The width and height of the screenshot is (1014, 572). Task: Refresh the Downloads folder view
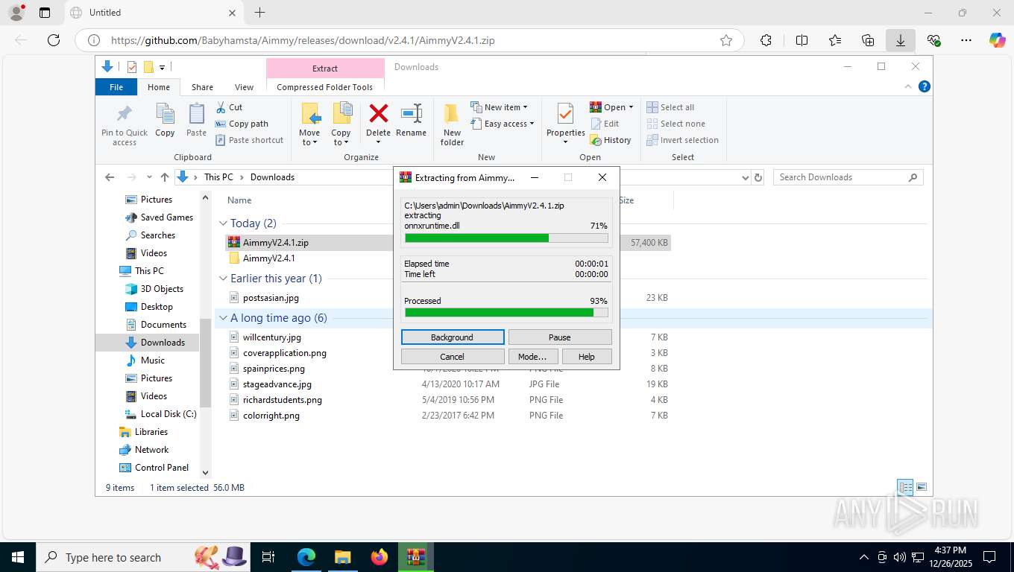pyautogui.click(x=758, y=177)
